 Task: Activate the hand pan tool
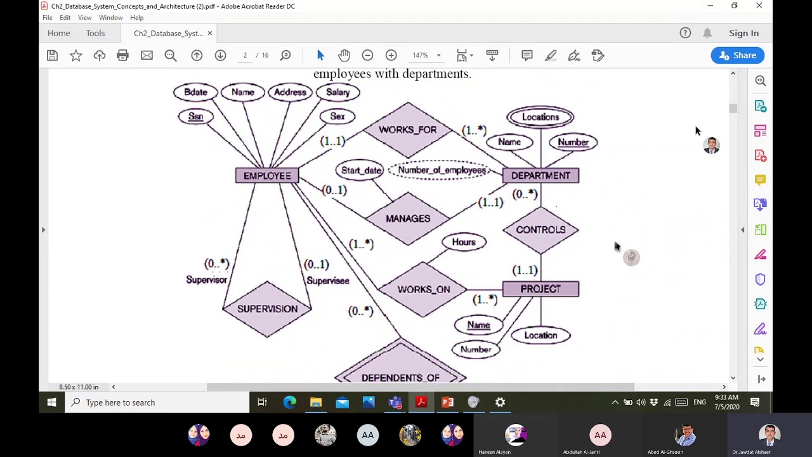tap(344, 56)
